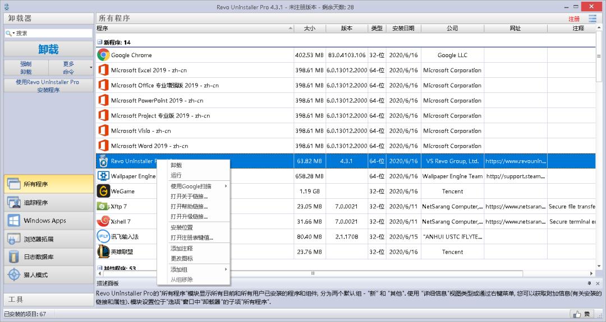Click the 搜索 input field
This screenshot has width=606, height=322.
53,34
